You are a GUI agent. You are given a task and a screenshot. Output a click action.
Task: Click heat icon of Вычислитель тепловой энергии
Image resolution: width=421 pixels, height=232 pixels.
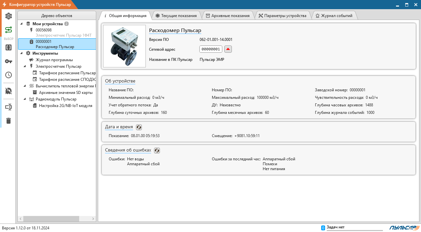point(32,86)
